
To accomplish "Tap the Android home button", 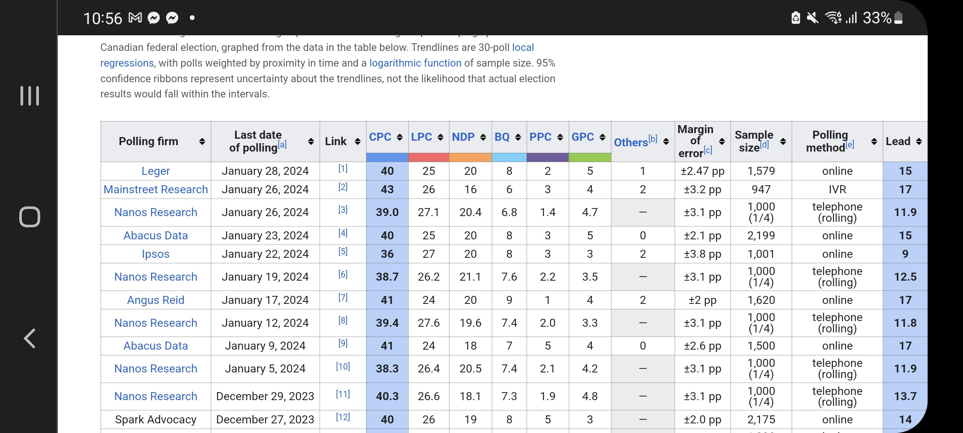I will pos(30,217).
